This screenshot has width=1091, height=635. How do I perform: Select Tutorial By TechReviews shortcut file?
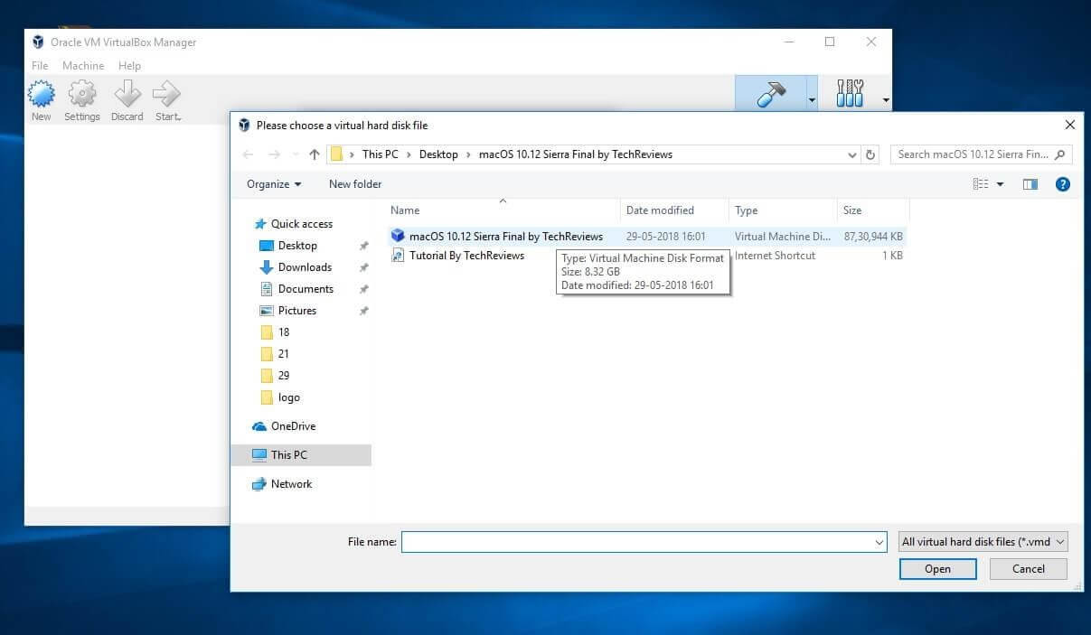point(466,256)
